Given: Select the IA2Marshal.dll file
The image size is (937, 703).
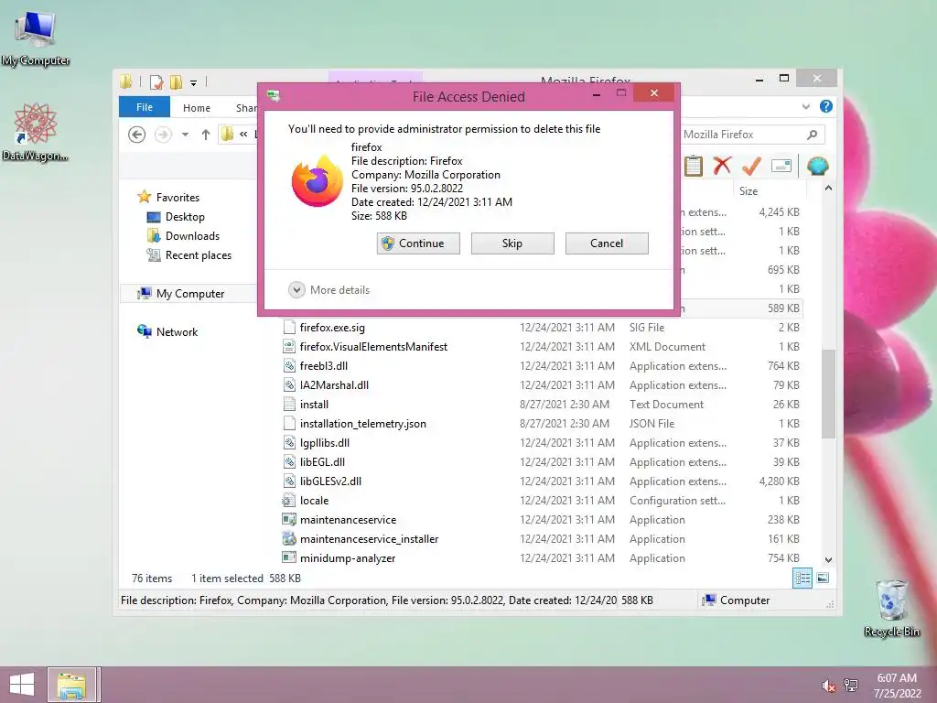Looking at the screenshot, I should (542, 385).
